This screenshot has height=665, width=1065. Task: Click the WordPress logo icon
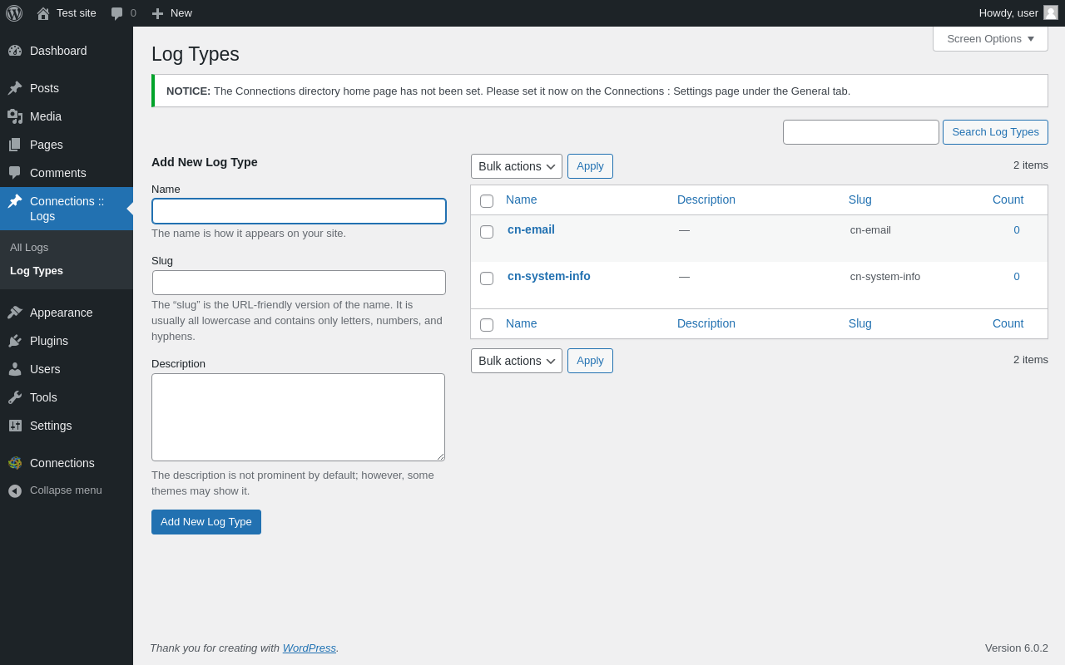(x=14, y=13)
